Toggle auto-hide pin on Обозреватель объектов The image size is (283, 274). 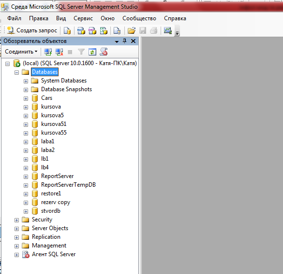(124, 41)
